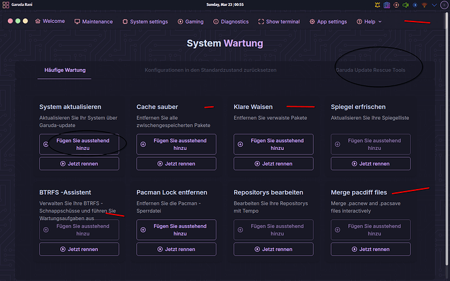Open the Diagnostics section
This screenshot has width=450, height=281.
[x=231, y=22]
